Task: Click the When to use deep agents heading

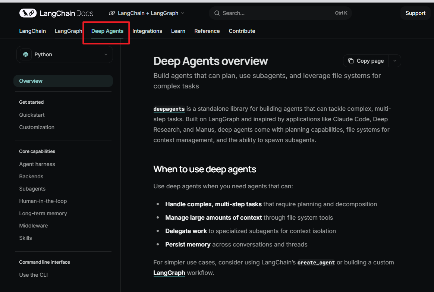Action: [x=205, y=169]
